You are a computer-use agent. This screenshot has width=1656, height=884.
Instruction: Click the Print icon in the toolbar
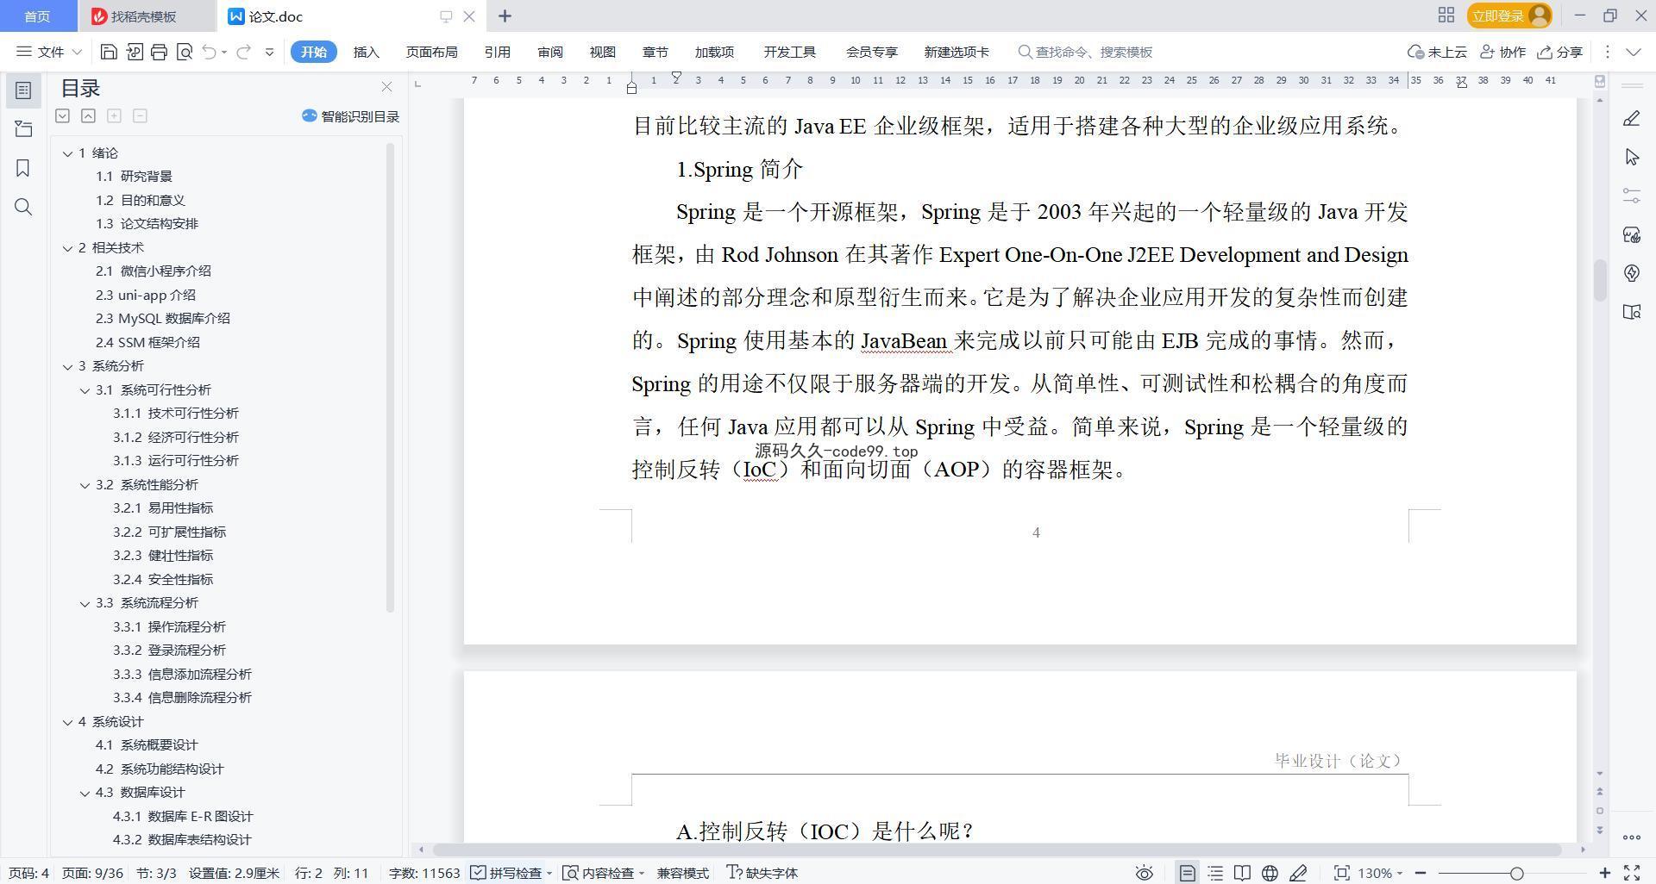click(x=159, y=53)
